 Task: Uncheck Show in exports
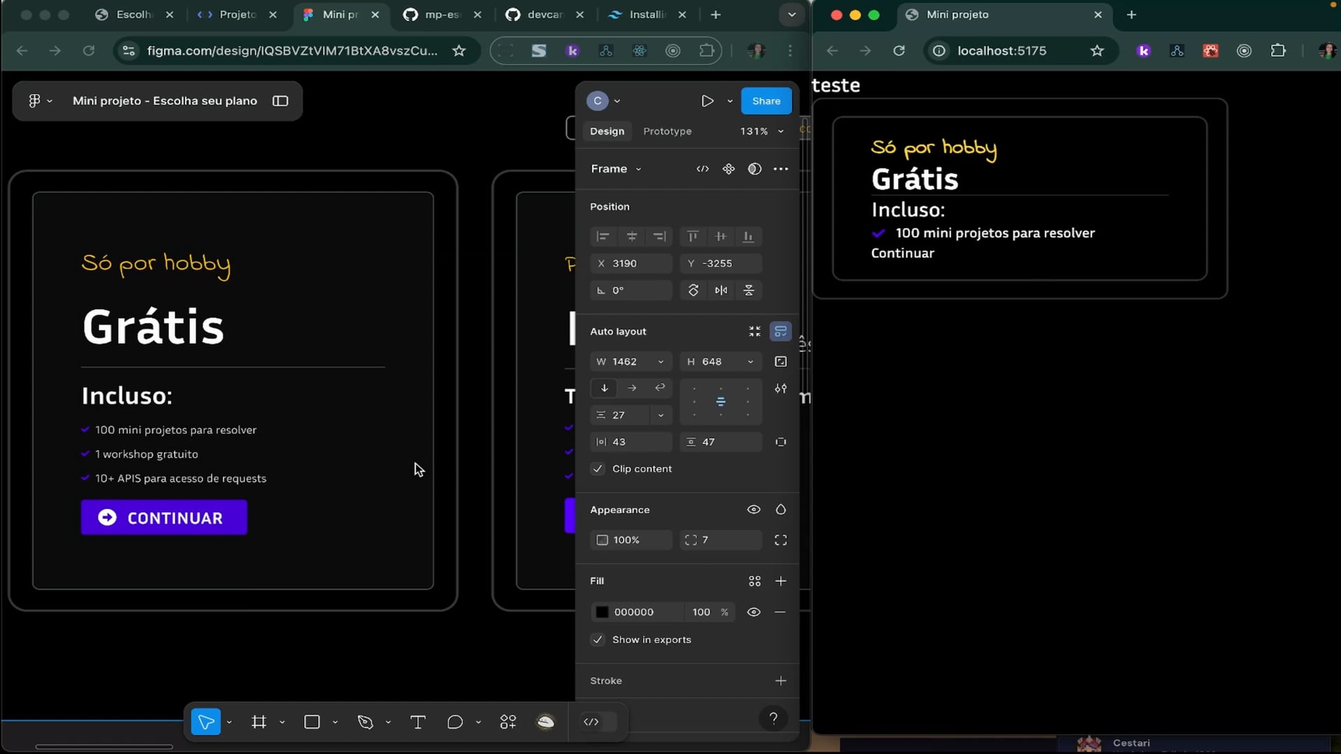point(598,640)
